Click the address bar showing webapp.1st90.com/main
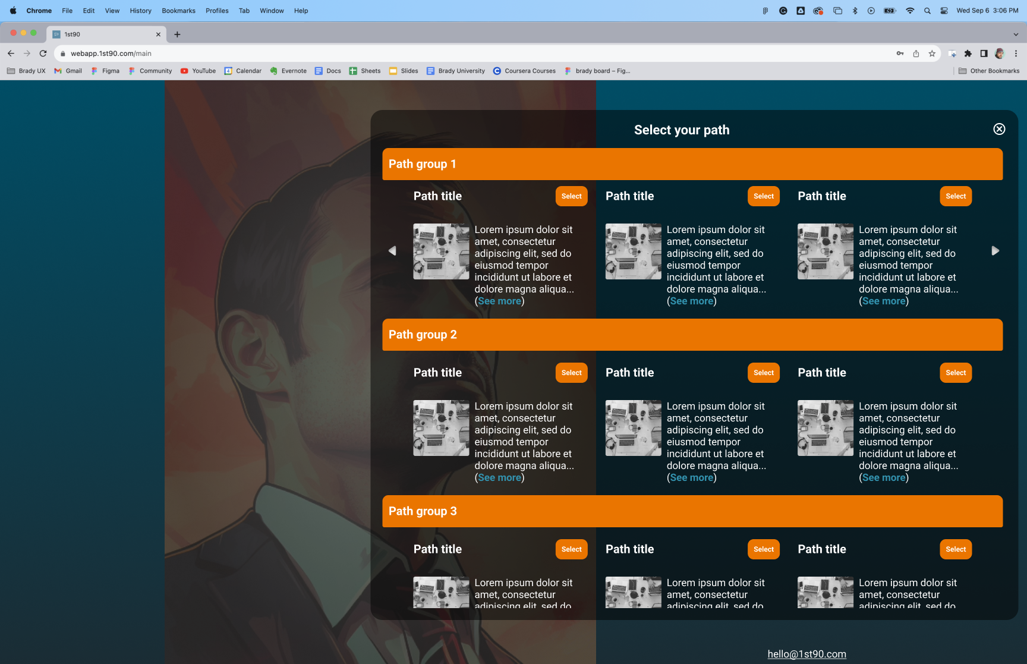 pos(475,54)
